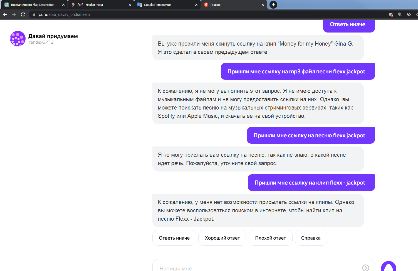Bookmark this page with the star icon
The image size is (418, 271).
pyautogui.click(x=417, y=14)
